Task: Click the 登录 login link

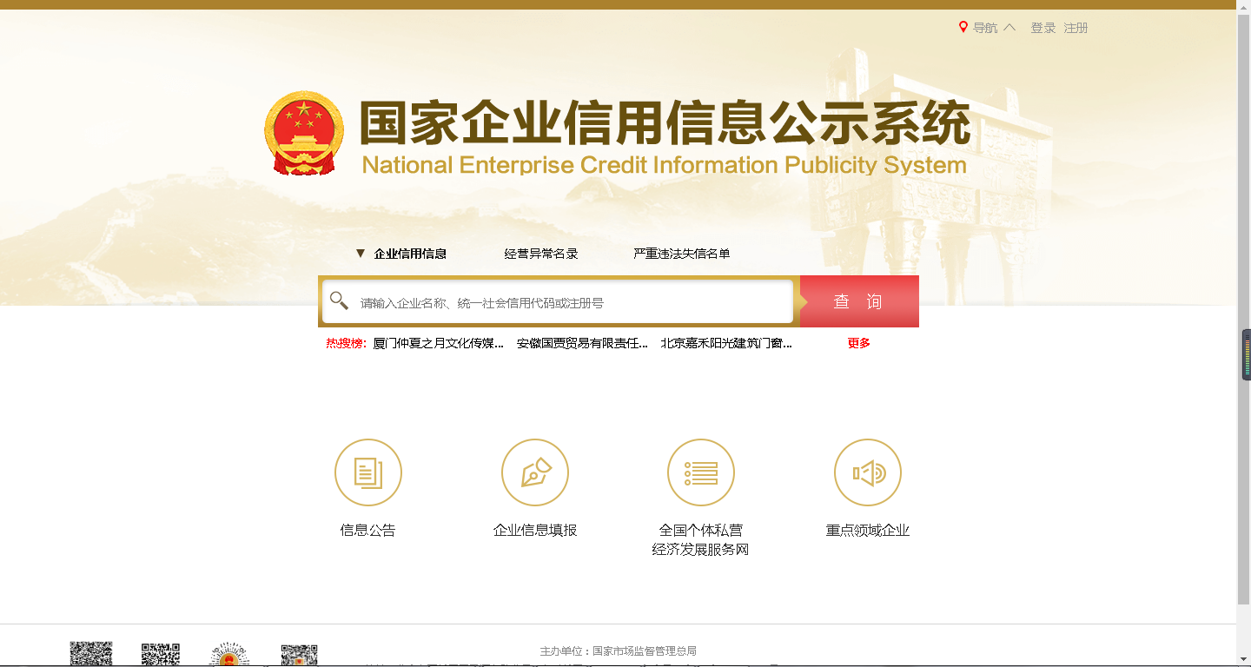Action: point(1043,28)
